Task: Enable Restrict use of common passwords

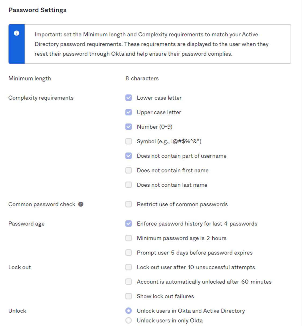Action: [129, 204]
